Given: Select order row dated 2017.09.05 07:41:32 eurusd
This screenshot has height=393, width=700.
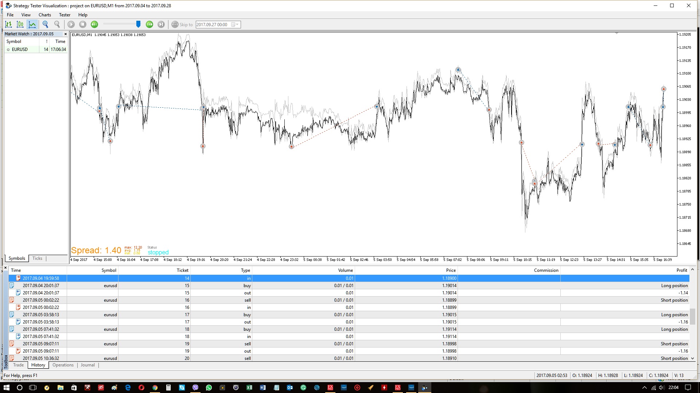Looking at the screenshot, I should (349, 329).
